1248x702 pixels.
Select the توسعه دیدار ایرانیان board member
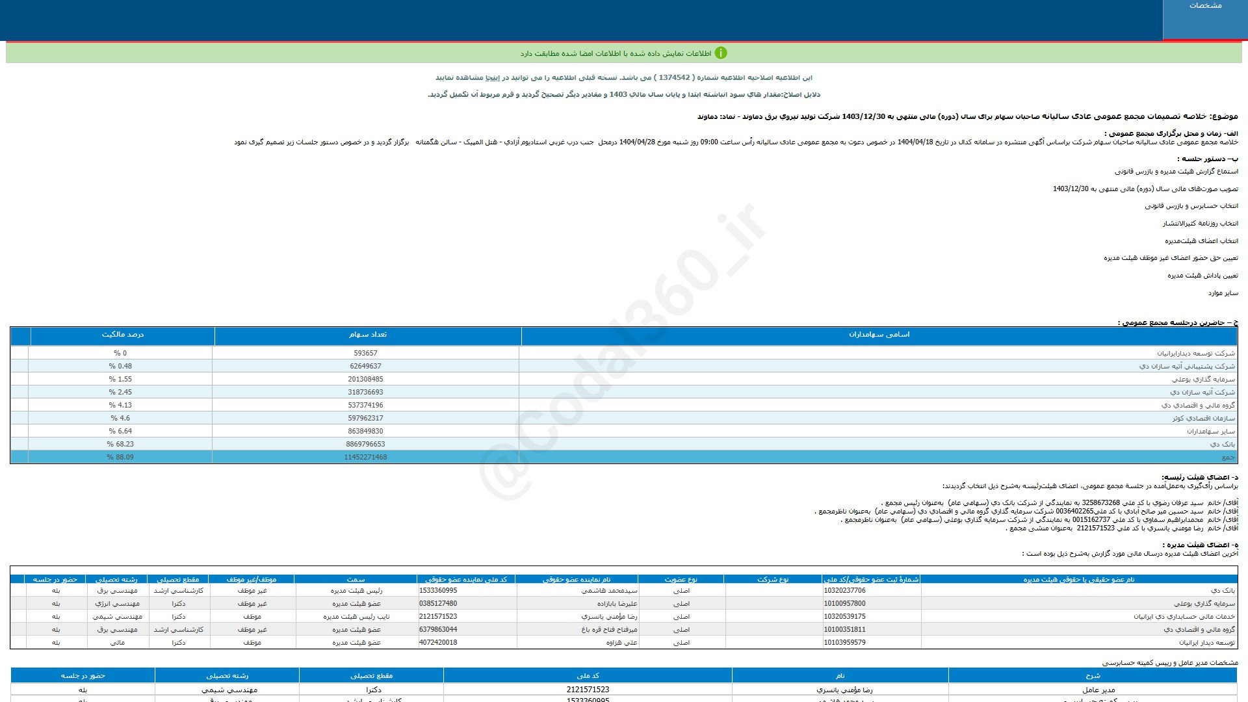(1207, 643)
